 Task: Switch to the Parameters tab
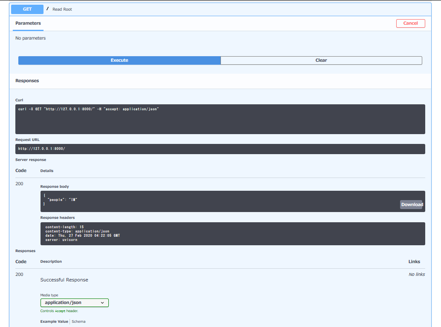(28, 23)
